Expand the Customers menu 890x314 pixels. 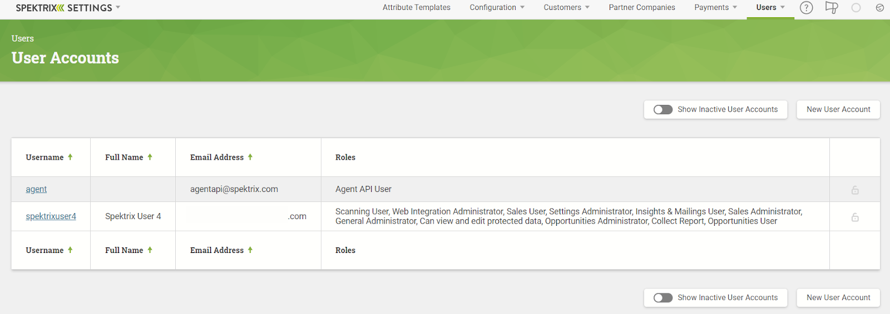pos(566,7)
